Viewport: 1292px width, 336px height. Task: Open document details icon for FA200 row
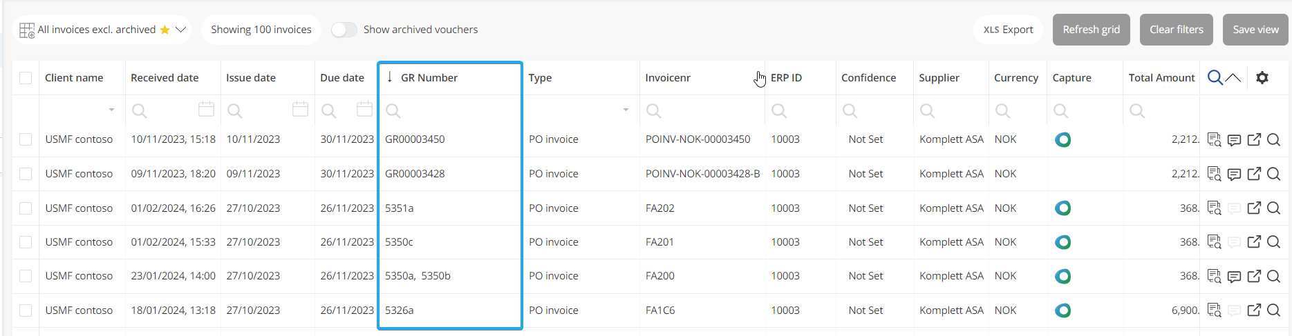point(1214,276)
